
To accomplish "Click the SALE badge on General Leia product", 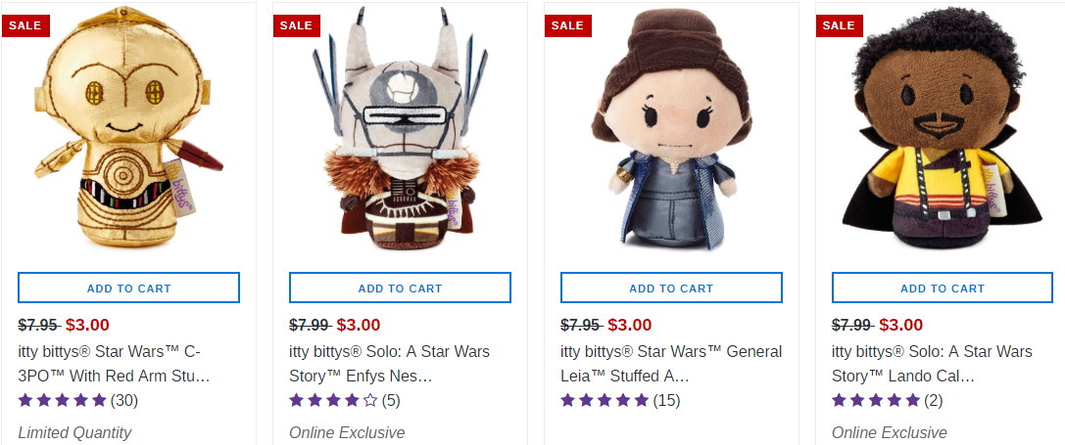I will (567, 25).
